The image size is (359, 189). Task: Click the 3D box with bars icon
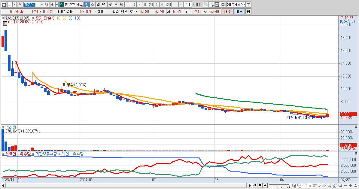click(x=330, y=185)
